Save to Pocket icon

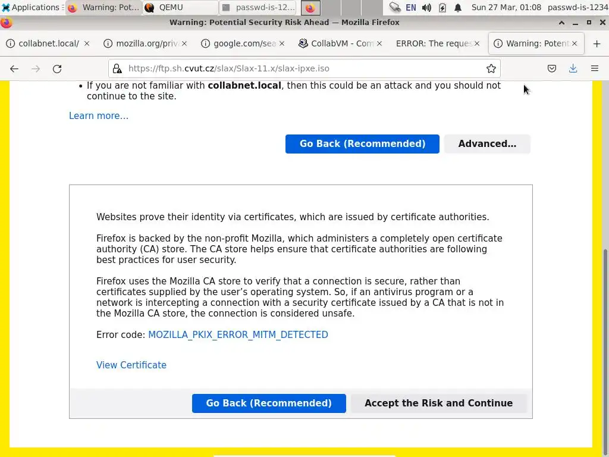coord(551,69)
